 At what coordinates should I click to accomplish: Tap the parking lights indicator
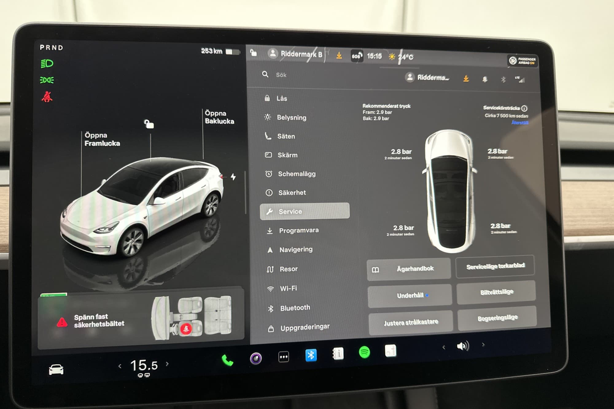point(47,80)
